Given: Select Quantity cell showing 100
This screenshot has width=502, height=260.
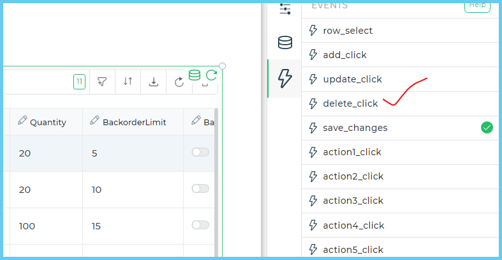Looking at the screenshot, I should (x=46, y=226).
